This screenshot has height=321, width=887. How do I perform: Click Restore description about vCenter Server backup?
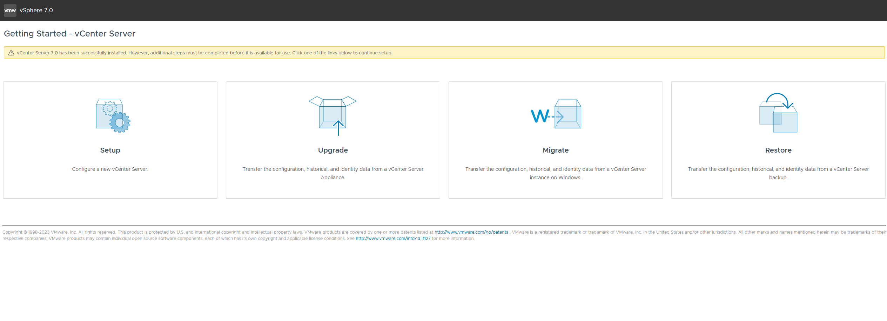point(778,173)
